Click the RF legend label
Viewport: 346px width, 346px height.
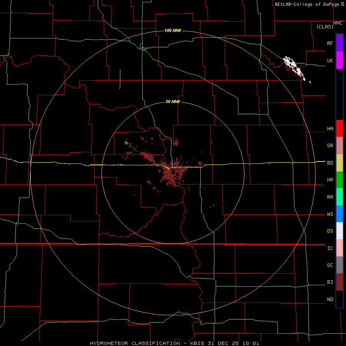pos(330,43)
